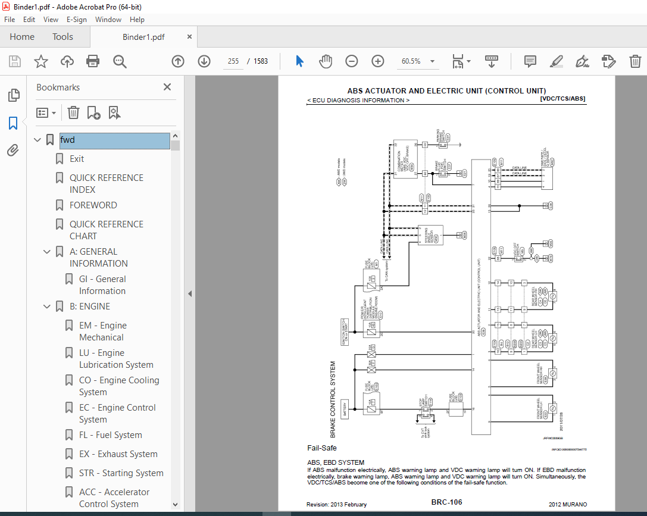This screenshot has width=647, height=516.
Task: Switch to the Tools tab
Action: (x=62, y=37)
